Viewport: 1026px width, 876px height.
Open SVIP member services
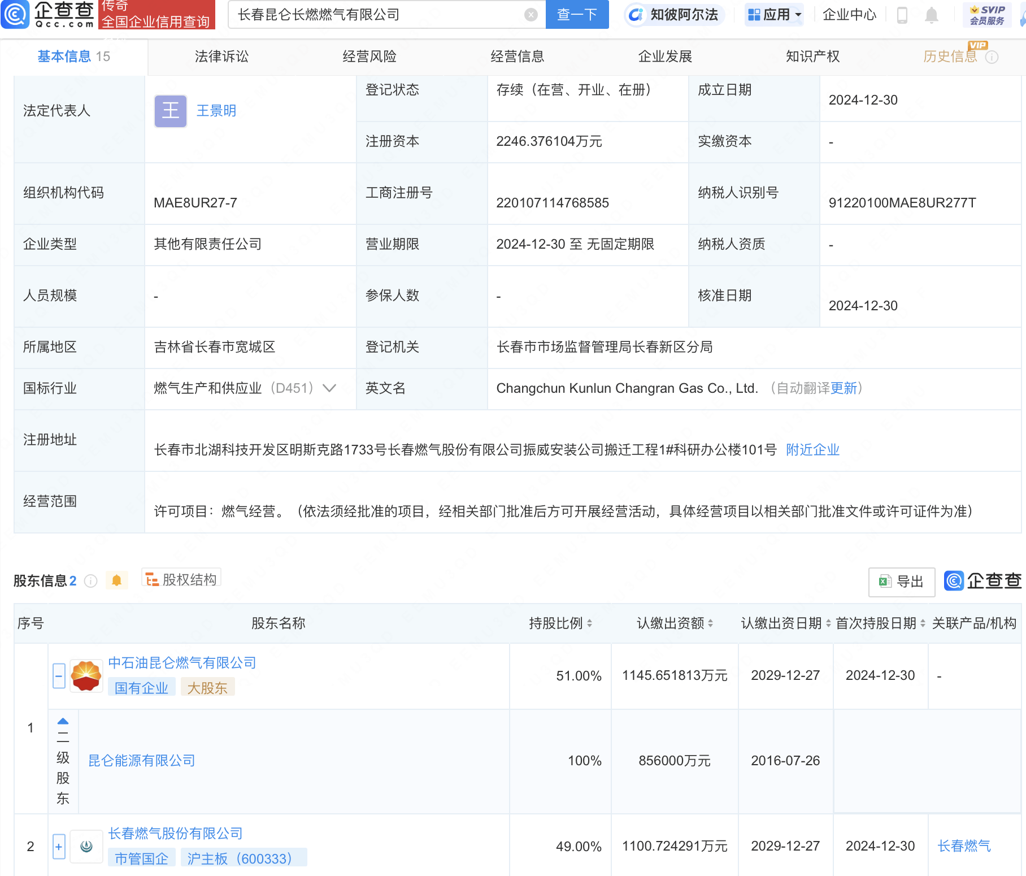(987, 15)
